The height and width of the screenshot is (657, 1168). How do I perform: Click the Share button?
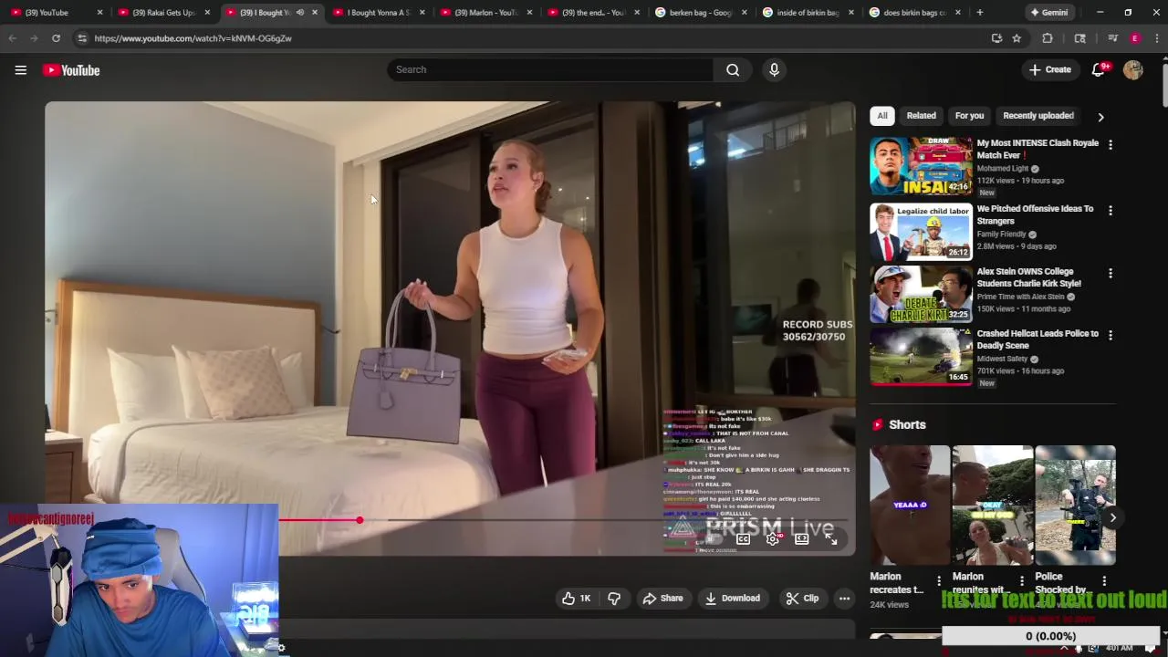662,599
